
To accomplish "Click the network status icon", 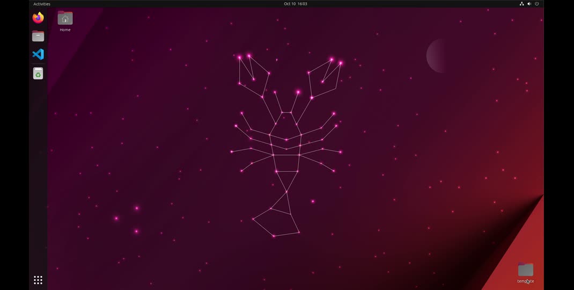I will pyautogui.click(x=521, y=4).
